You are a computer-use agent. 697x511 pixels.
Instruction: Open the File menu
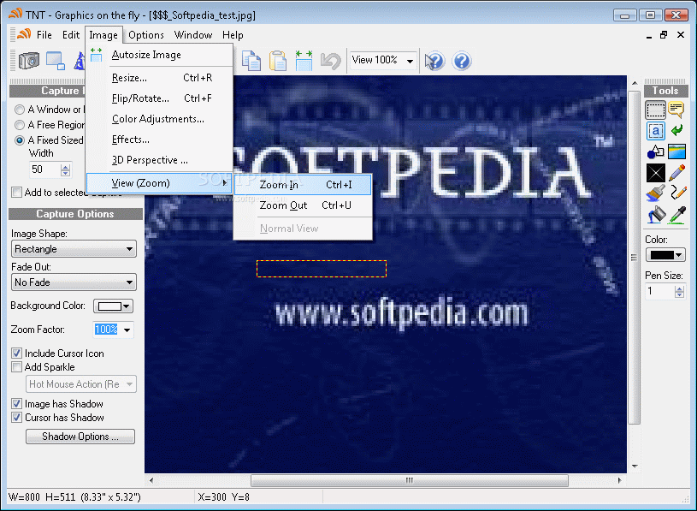pyautogui.click(x=44, y=35)
